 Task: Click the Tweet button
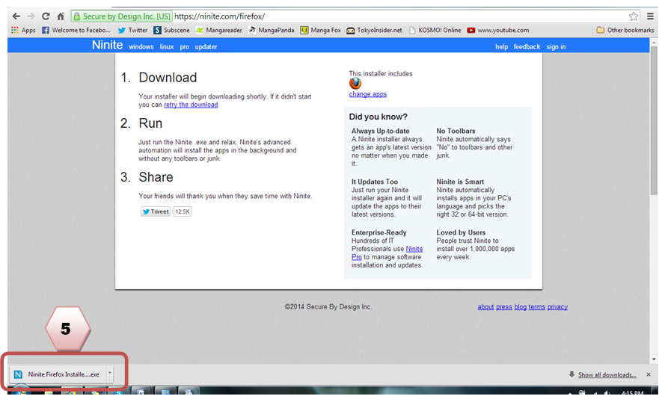156,211
